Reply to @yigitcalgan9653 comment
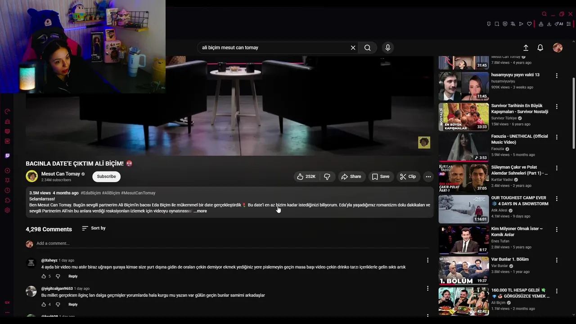The height and width of the screenshot is (324, 576). tap(73, 305)
